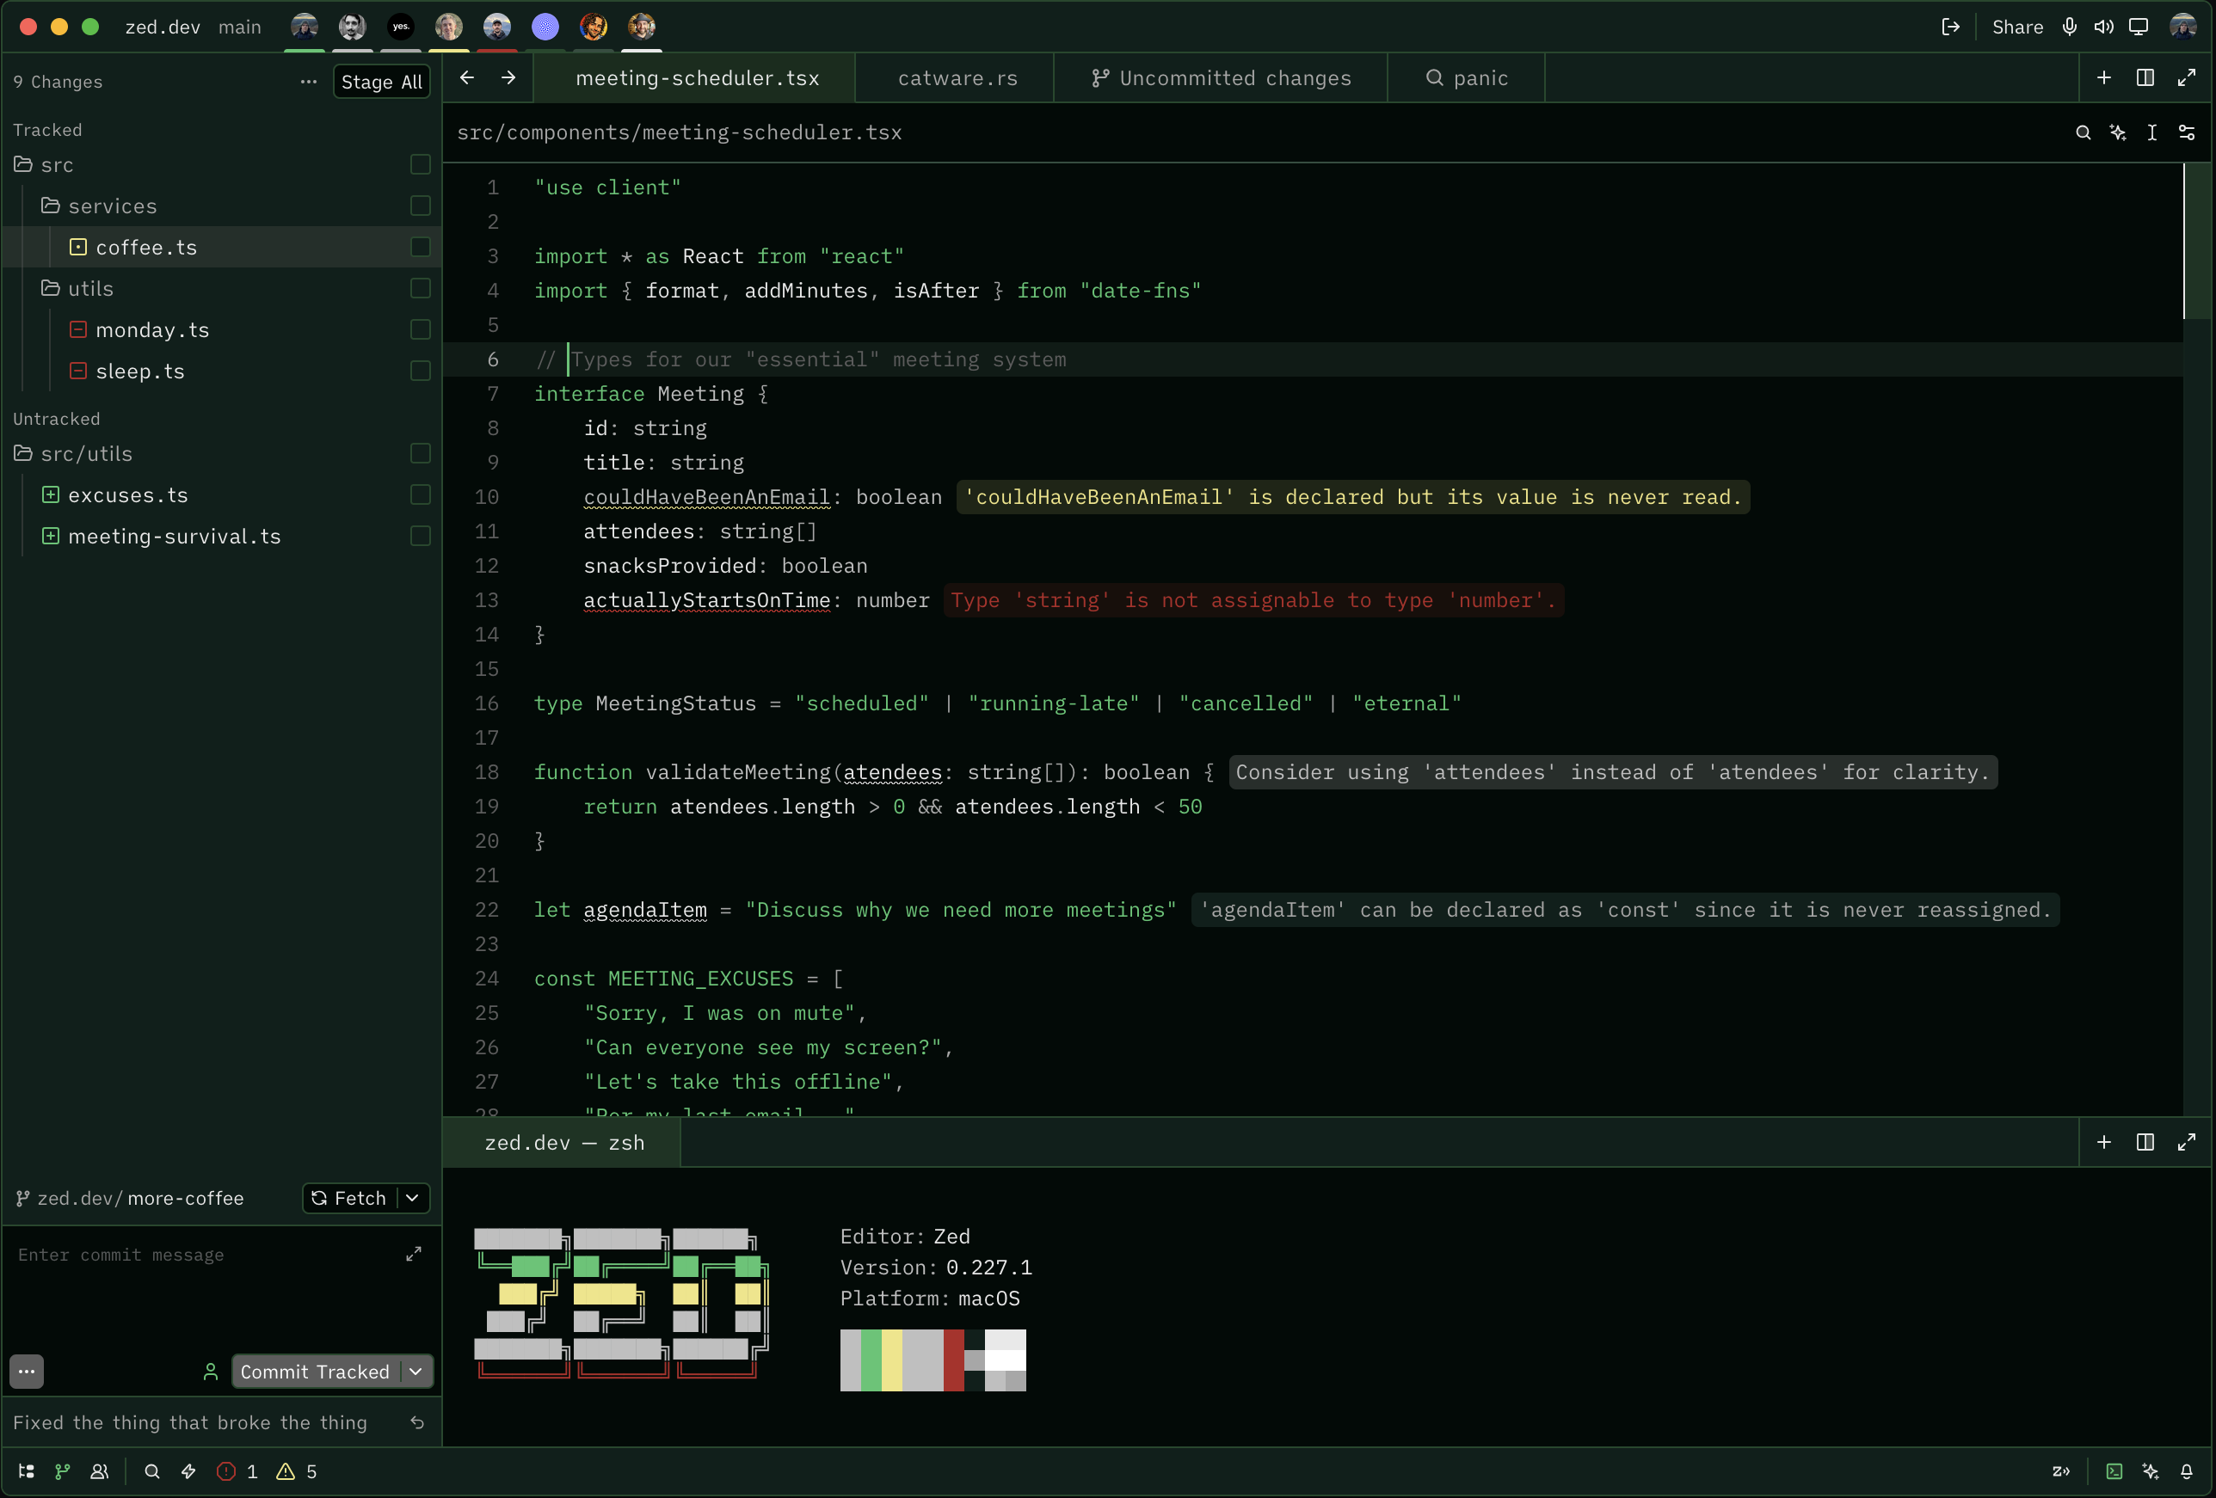Image resolution: width=2216 pixels, height=1498 pixels.
Task: Click the plus icon in the editor tab bar
Action: click(2103, 78)
